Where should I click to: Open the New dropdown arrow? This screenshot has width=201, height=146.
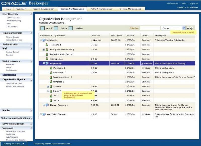pyautogui.click(x=52, y=28)
